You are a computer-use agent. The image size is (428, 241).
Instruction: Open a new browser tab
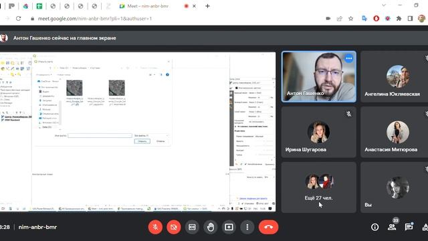207,6
